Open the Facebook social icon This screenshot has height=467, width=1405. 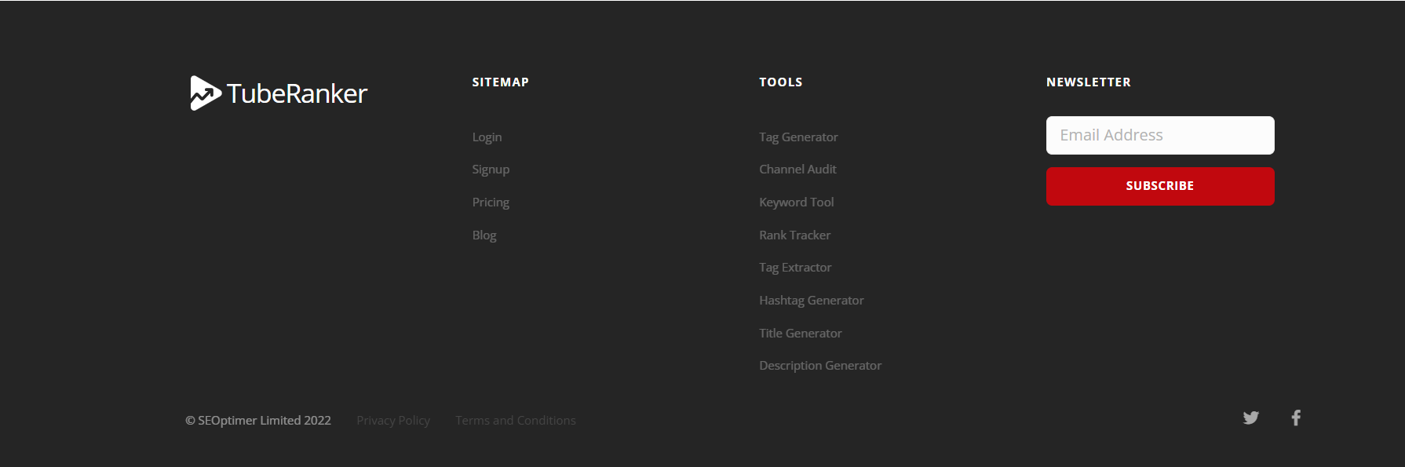pos(1296,418)
